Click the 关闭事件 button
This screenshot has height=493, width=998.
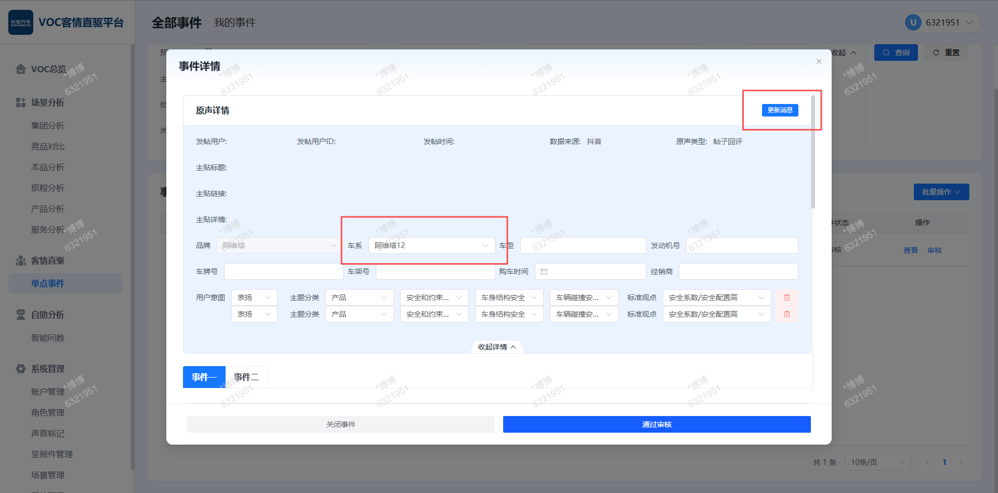coord(340,424)
